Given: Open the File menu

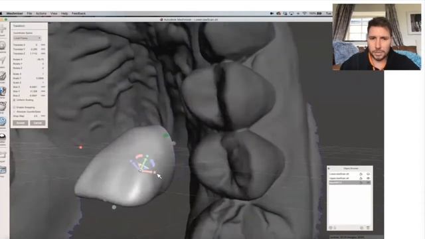Looking at the screenshot, I should [x=29, y=13].
